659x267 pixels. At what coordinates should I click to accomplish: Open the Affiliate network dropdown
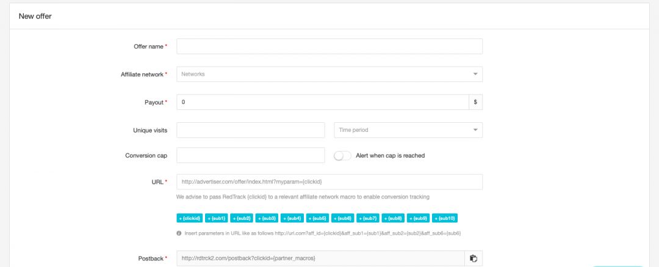tap(329, 74)
